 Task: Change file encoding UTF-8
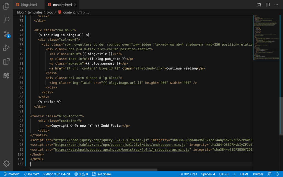click(x=224, y=174)
